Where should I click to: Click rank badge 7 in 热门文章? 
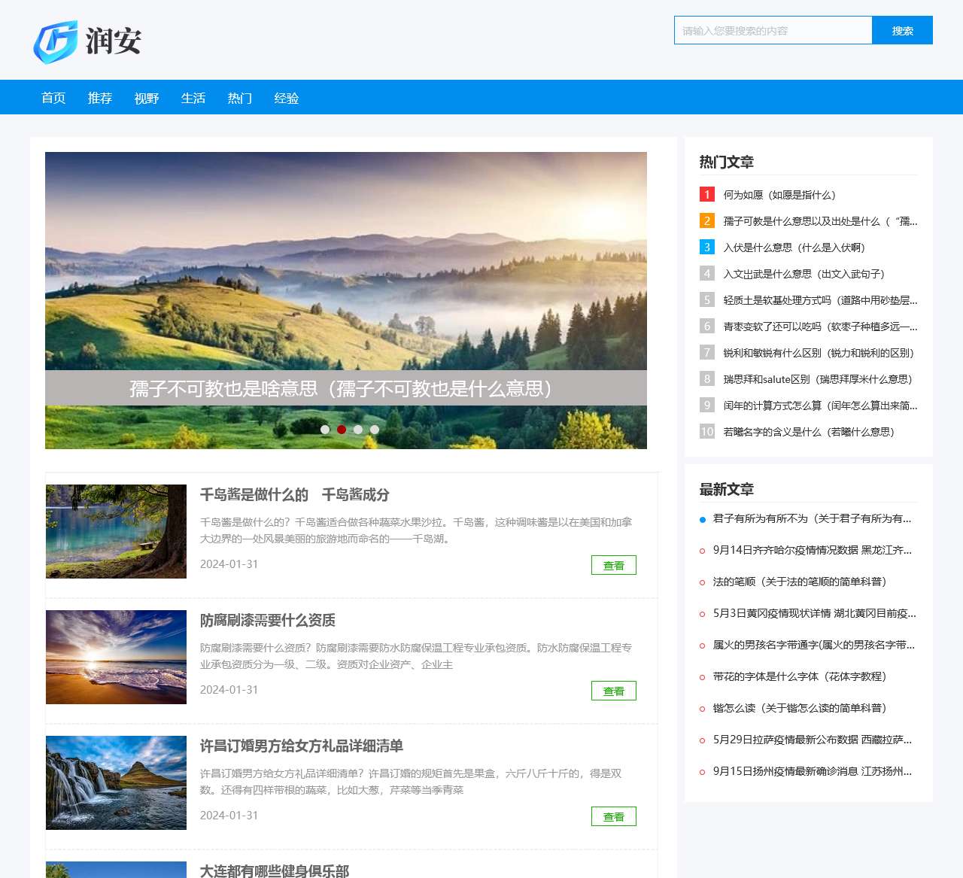707,352
